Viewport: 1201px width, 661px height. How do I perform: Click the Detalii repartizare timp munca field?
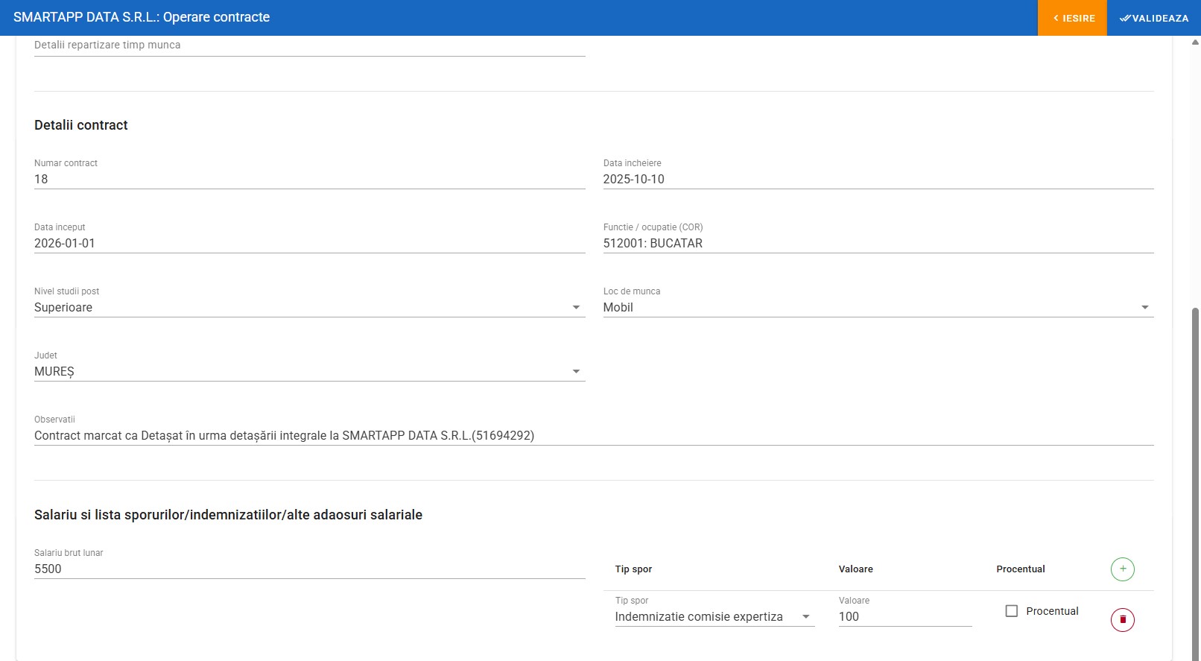pos(309,45)
